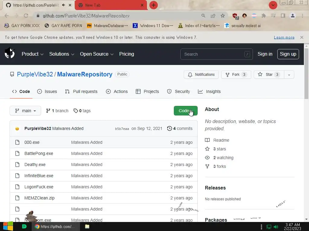Screen dimensions: 309x231
Task: Click the GitHub logo in header
Action: [9, 53]
